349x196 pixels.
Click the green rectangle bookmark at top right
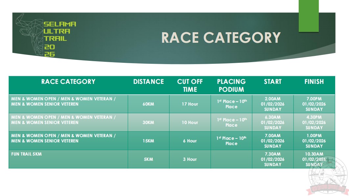point(308,16)
